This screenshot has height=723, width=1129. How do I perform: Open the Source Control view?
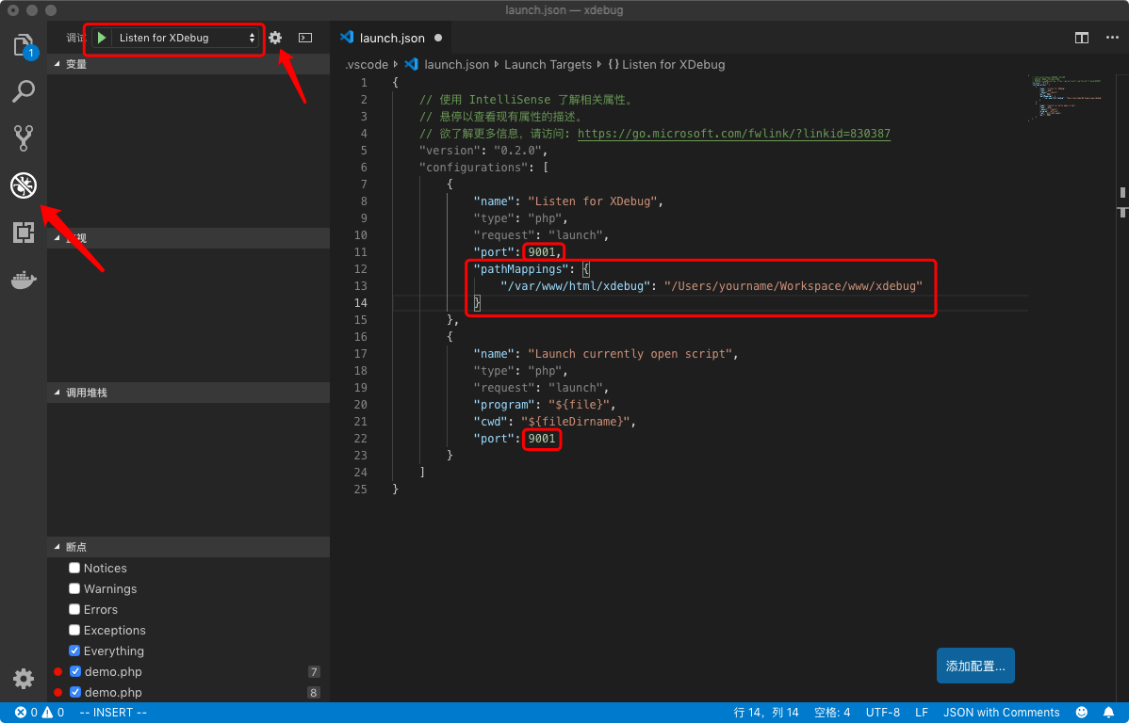point(23,137)
